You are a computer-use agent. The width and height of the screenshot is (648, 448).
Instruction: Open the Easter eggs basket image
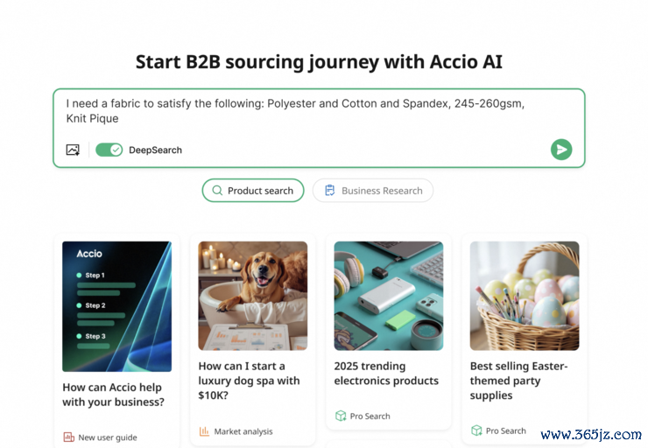point(525,296)
